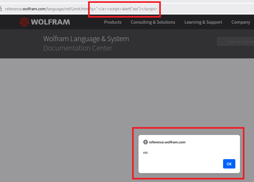Viewport: 254px width, 182px height.
Task: Click the documentation search field
Action: click(x=235, y=42)
